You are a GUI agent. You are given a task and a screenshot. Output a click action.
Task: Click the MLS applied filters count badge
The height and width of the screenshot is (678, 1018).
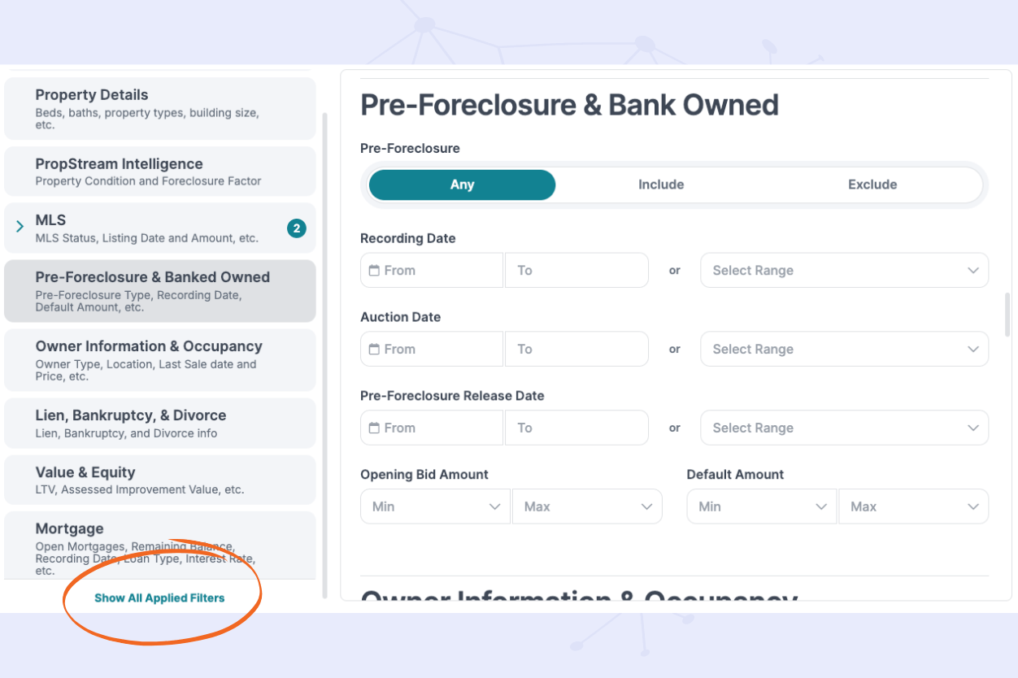[296, 228]
